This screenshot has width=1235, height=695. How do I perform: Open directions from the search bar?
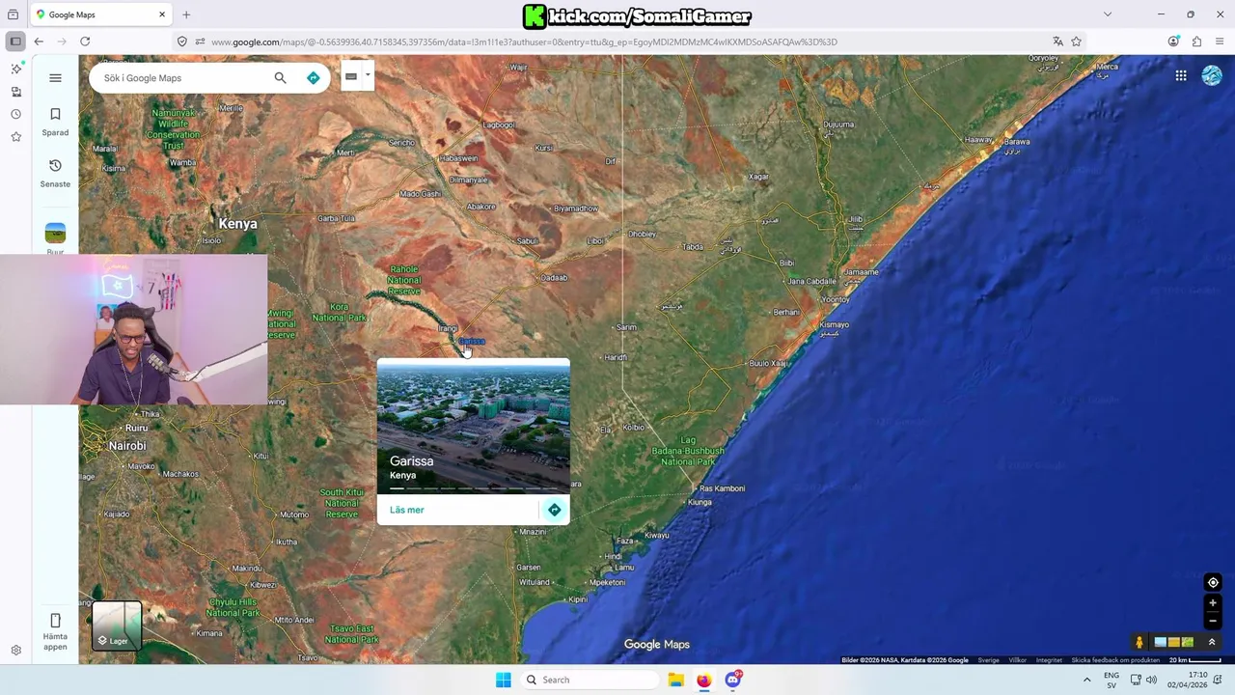pyautogui.click(x=313, y=78)
